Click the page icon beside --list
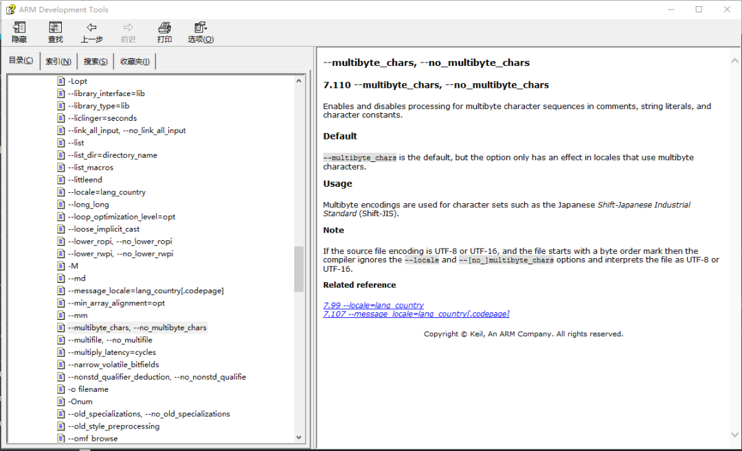 pyautogui.click(x=61, y=143)
